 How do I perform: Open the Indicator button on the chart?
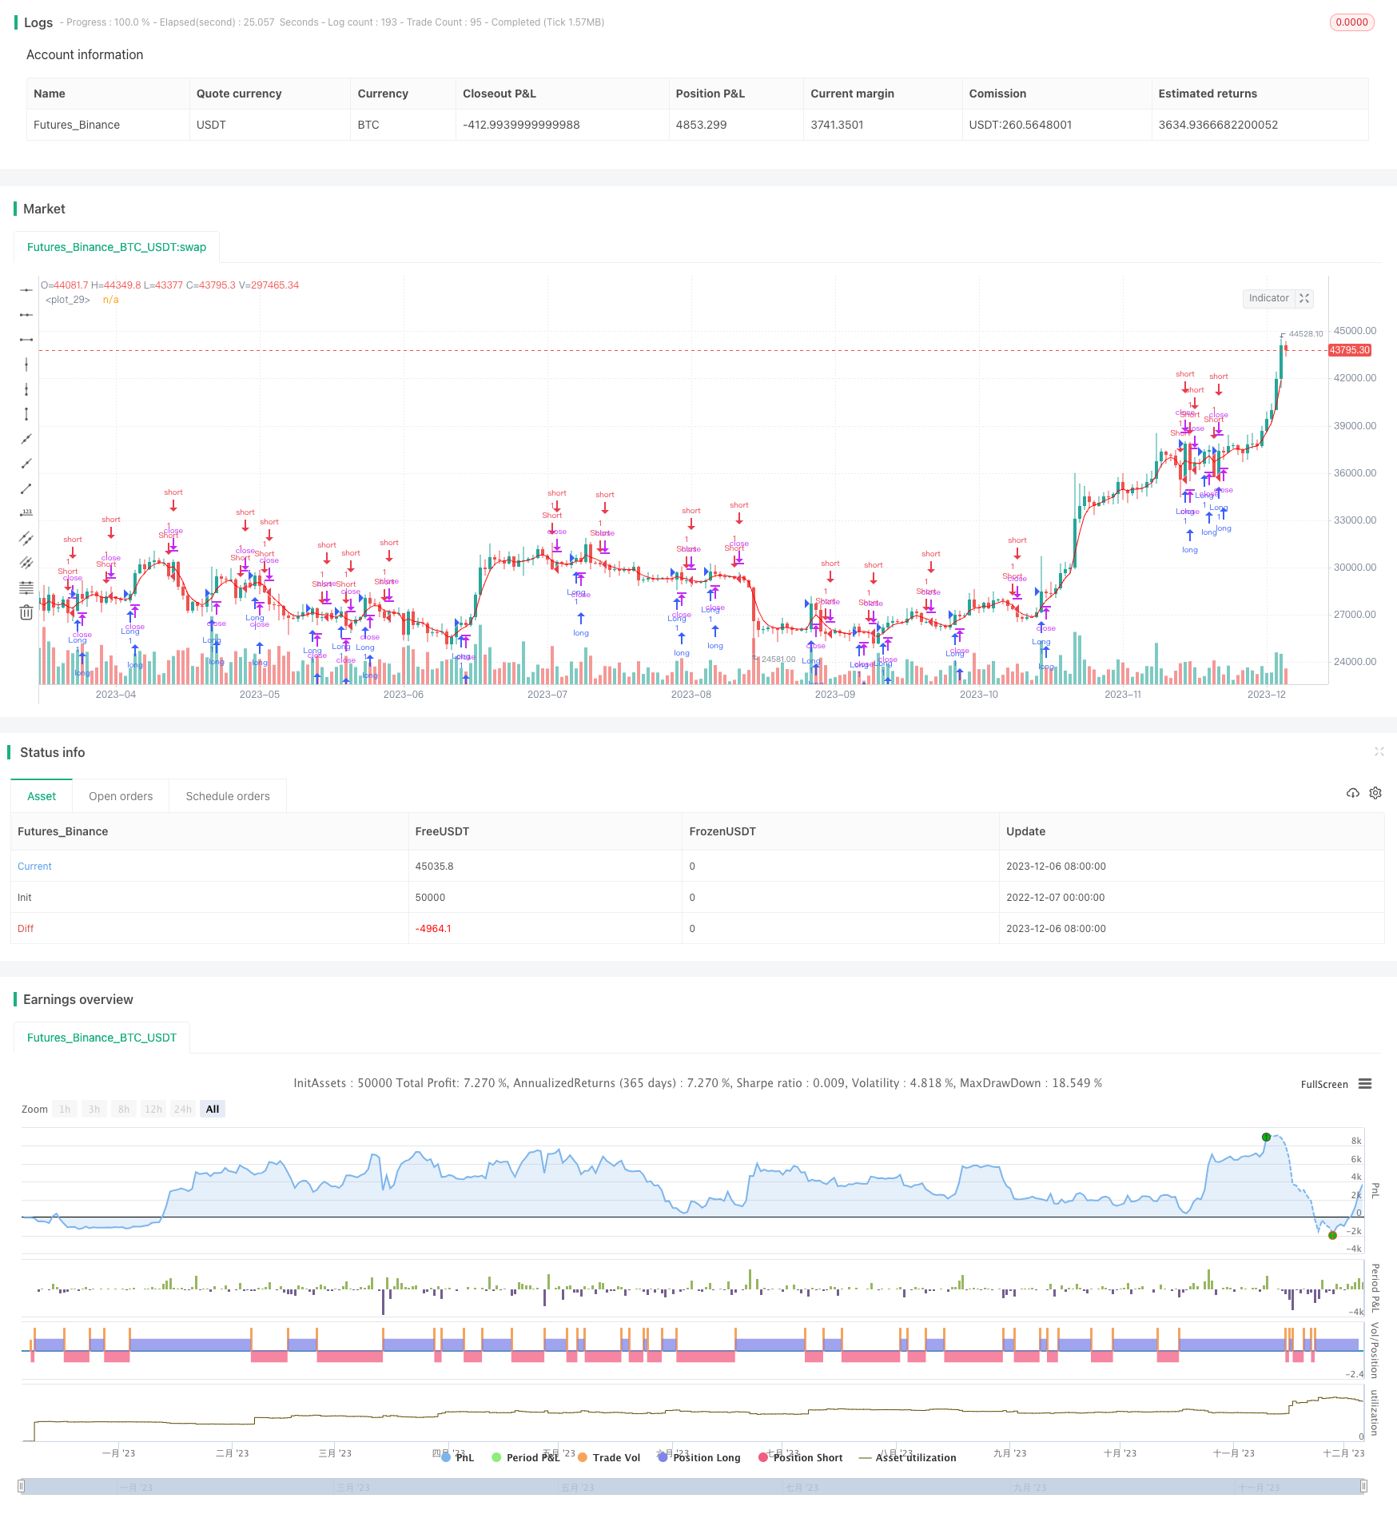click(1269, 298)
